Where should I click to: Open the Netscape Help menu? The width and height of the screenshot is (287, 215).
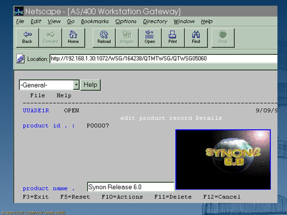(x=207, y=21)
